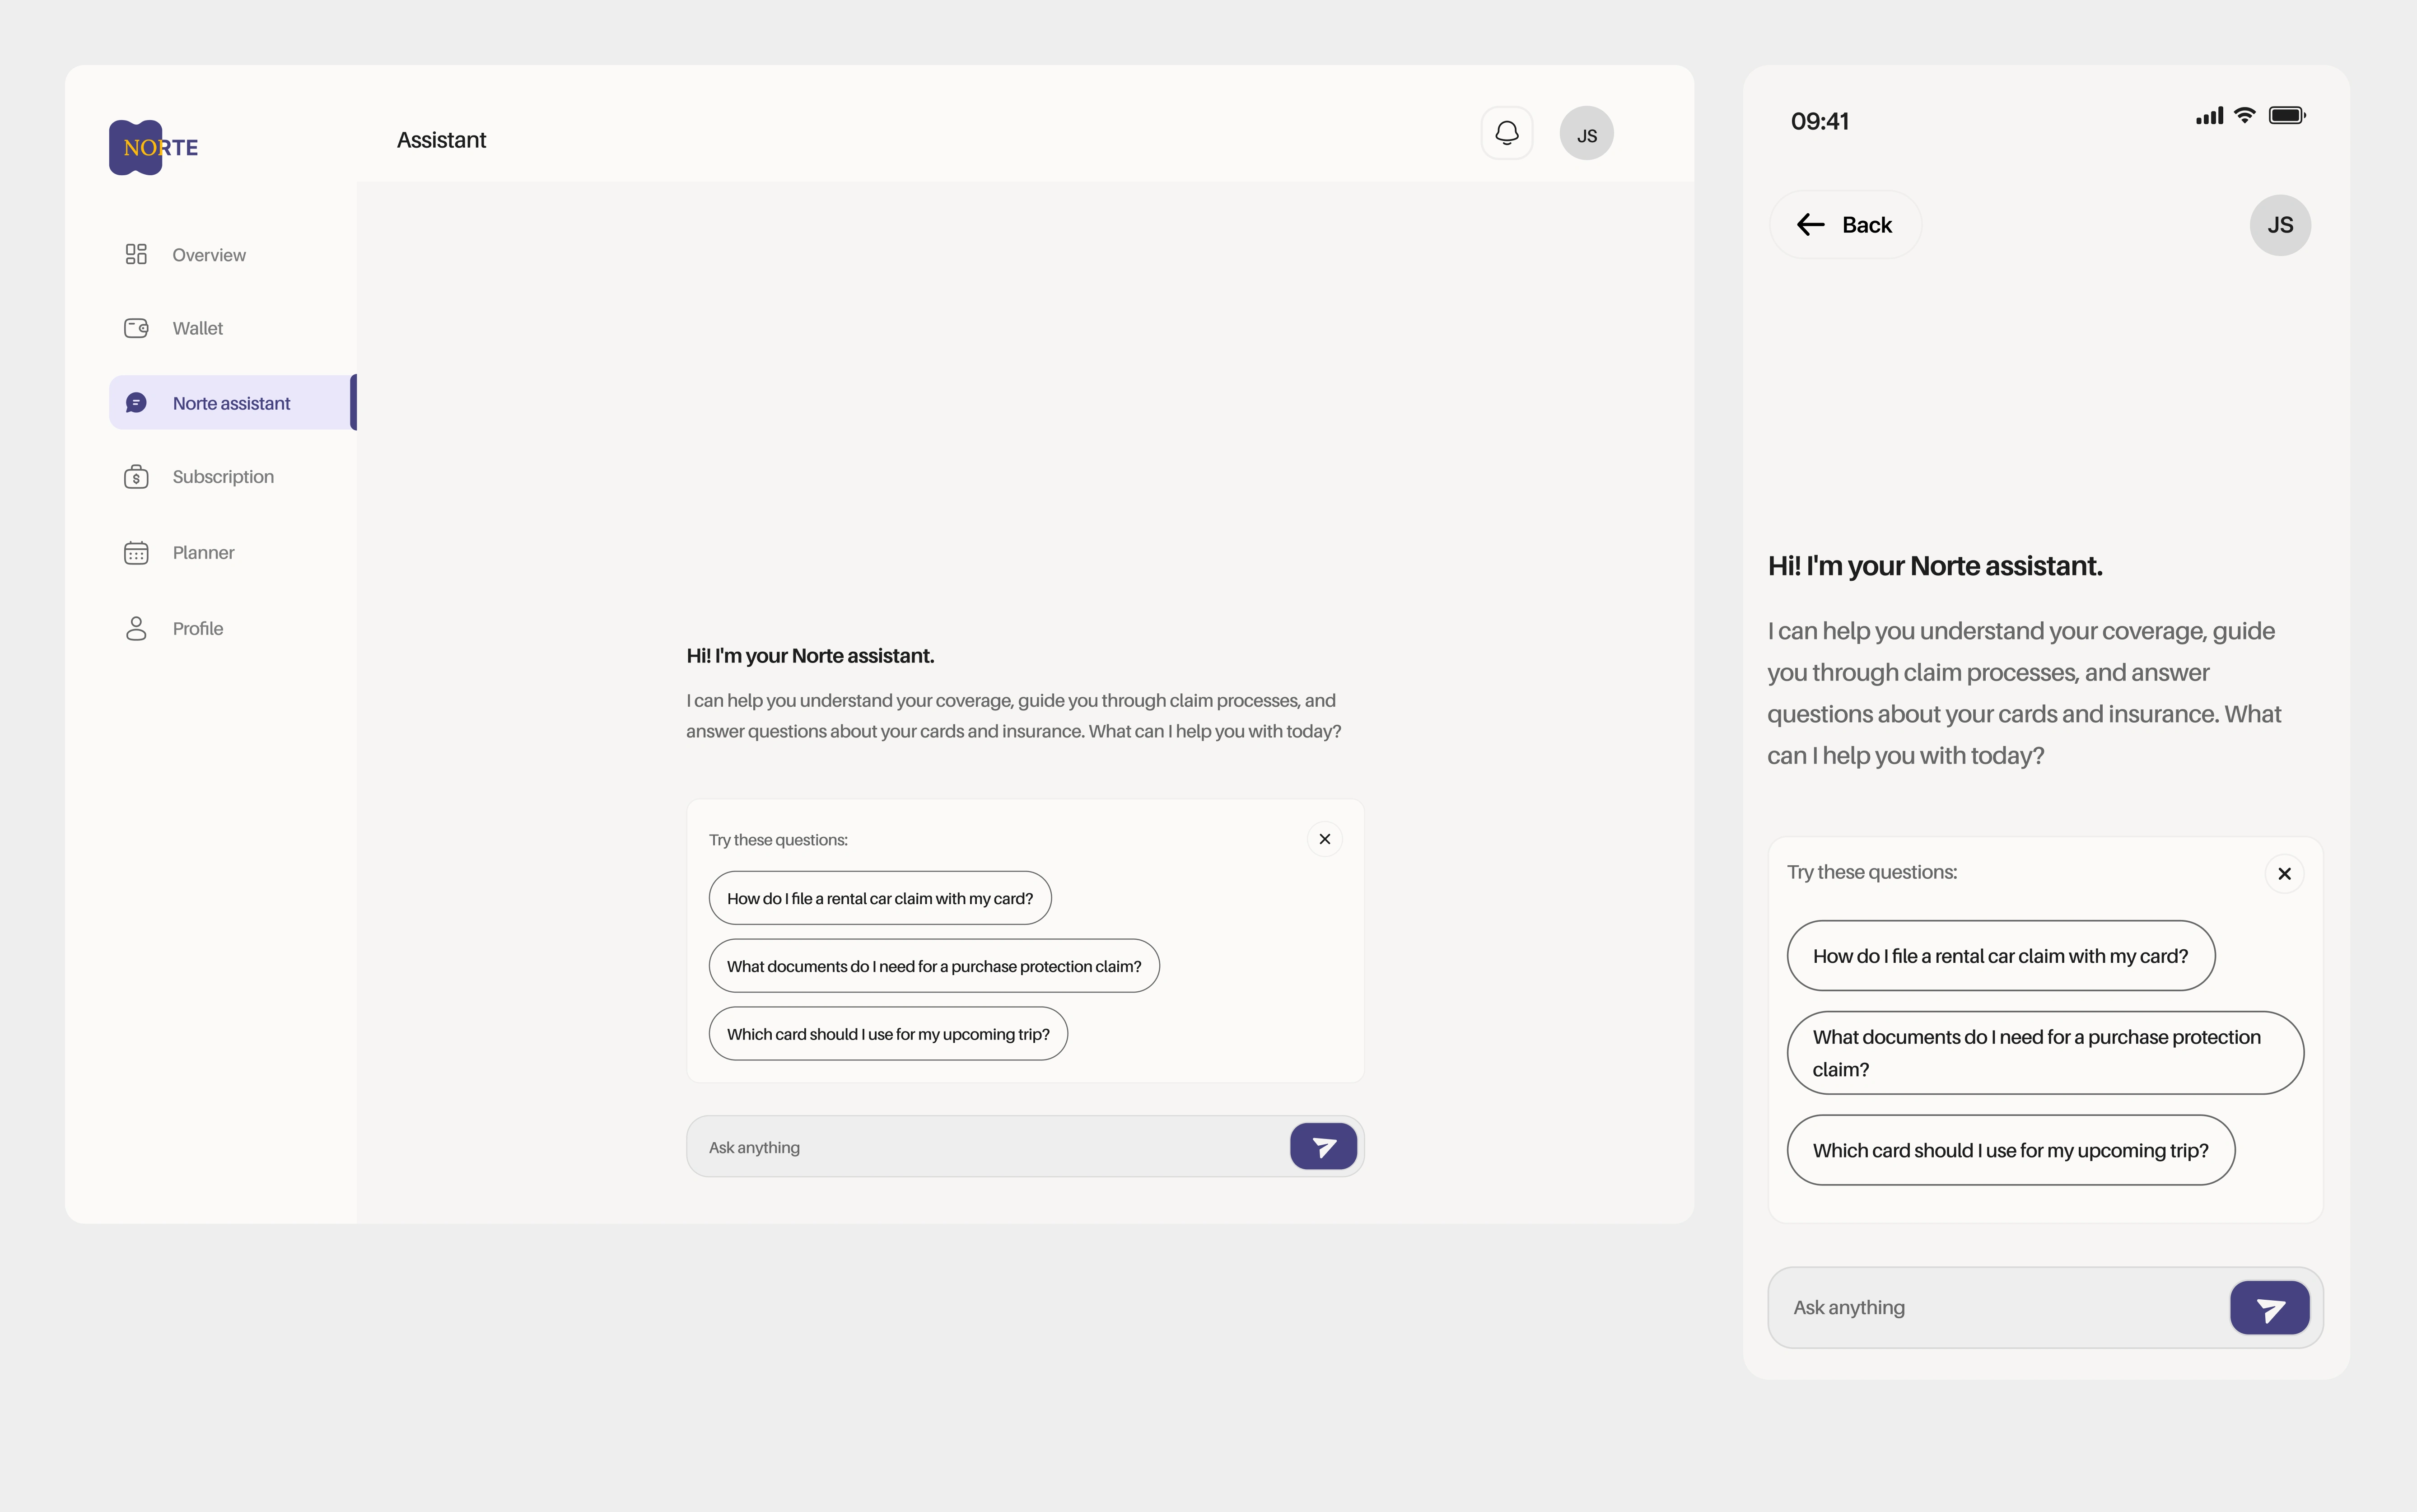Click the Norte logo in sidebar
The height and width of the screenshot is (1512, 2417).
[x=154, y=147]
